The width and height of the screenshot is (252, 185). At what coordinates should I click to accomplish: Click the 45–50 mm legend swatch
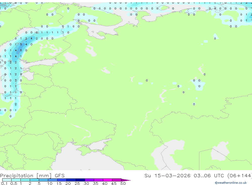(117, 180)
